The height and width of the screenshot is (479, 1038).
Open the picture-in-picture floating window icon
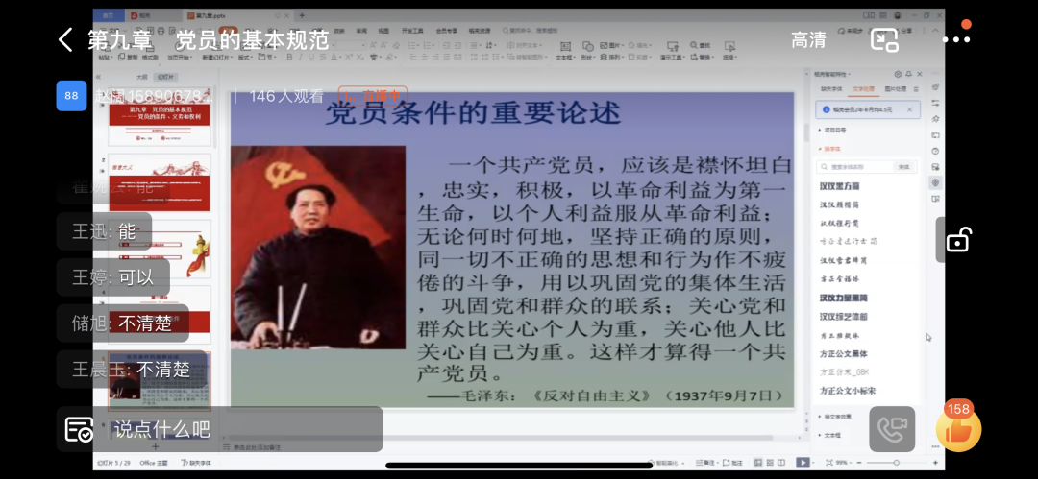pos(883,39)
